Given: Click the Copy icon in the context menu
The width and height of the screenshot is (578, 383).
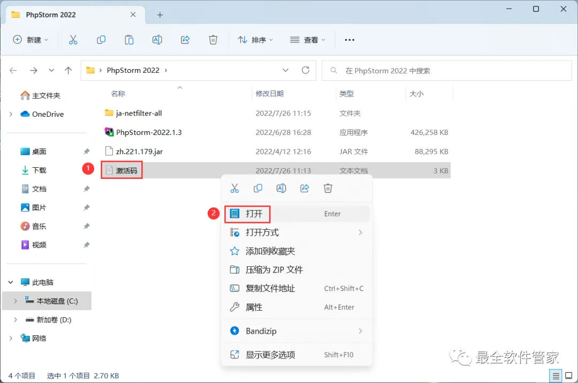Looking at the screenshot, I should [x=258, y=189].
